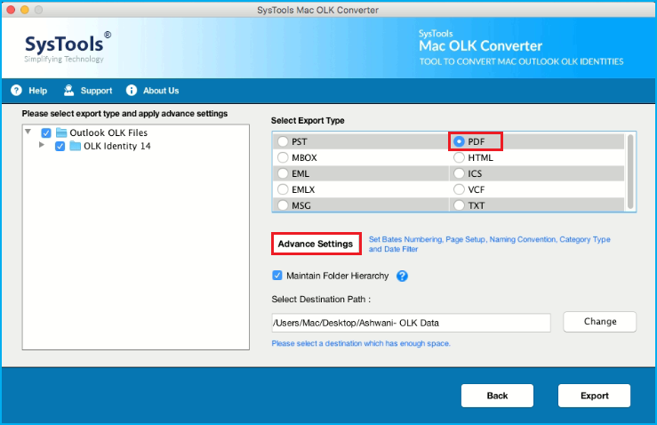Viewport: 657px width, 425px height.
Task: Select the PDF export type
Action: click(460, 141)
